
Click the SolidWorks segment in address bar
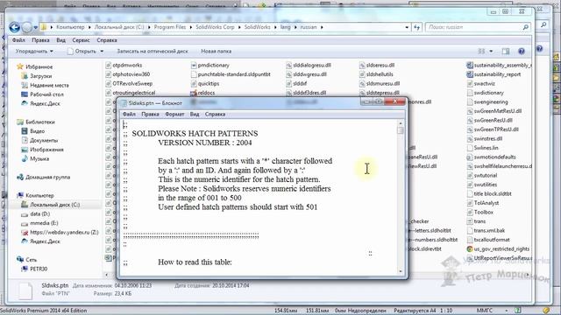point(257,27)
